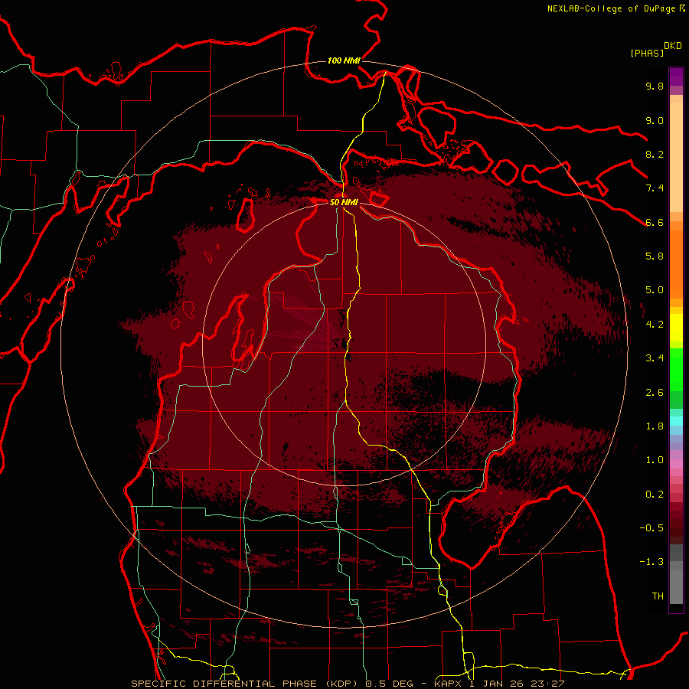Click the SPECIFIC DIFFERENTIAL PHASE (KDP) caption

[x=245, y=684]
